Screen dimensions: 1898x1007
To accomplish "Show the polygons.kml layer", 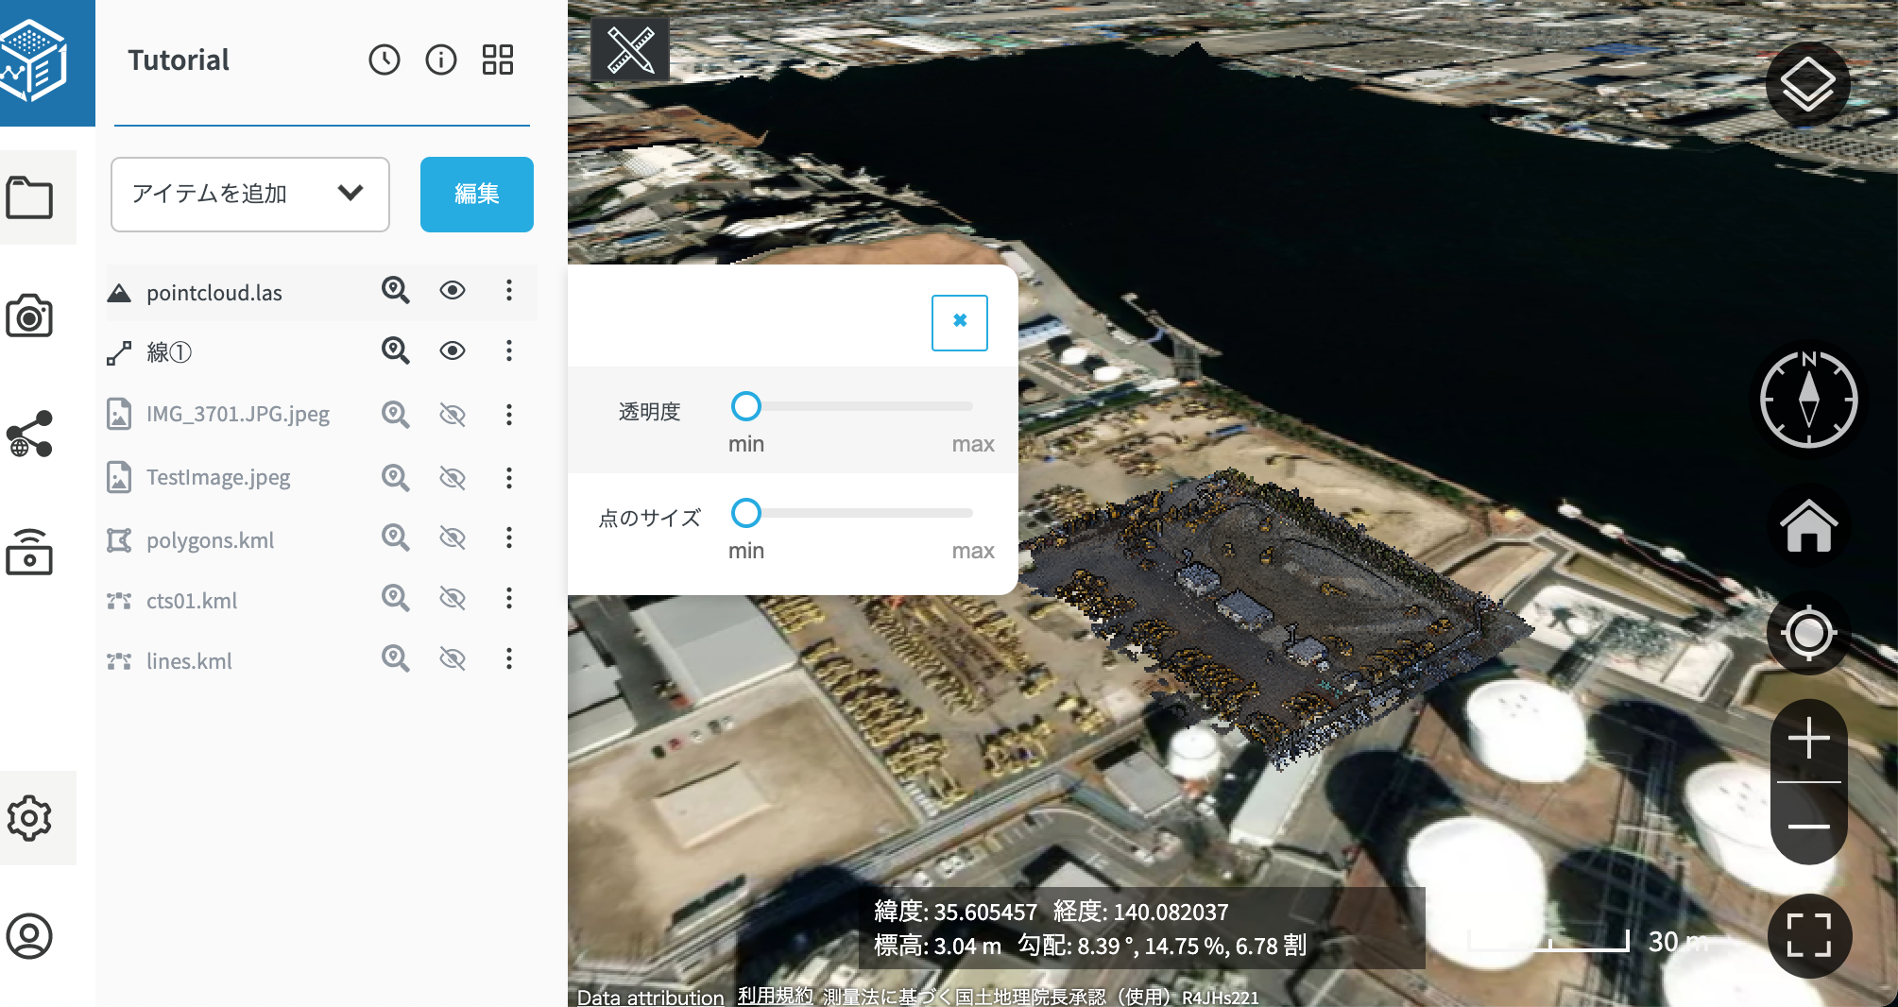I will [x=453, y=538].
